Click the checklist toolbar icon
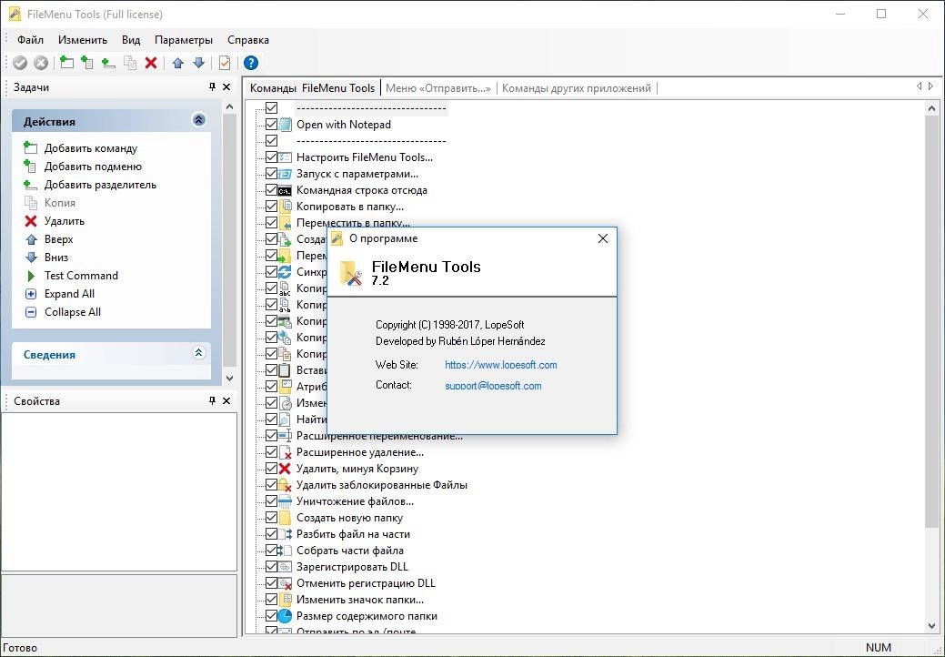Viewport: 945px width, 657px height. click(x=225, y=63)
